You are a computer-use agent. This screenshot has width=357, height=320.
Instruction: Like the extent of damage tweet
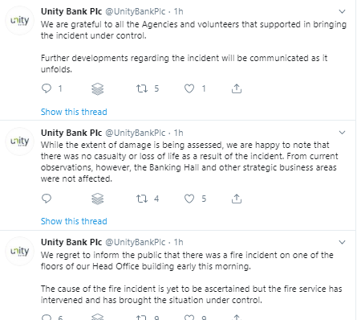[x=189, y=199]
